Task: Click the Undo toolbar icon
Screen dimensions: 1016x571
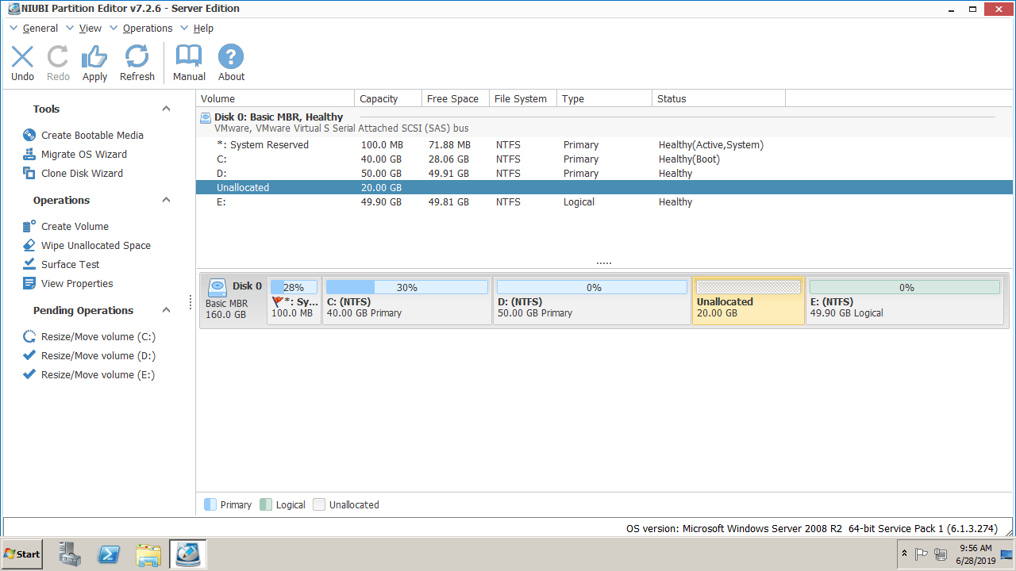Action: click(22, 58)
